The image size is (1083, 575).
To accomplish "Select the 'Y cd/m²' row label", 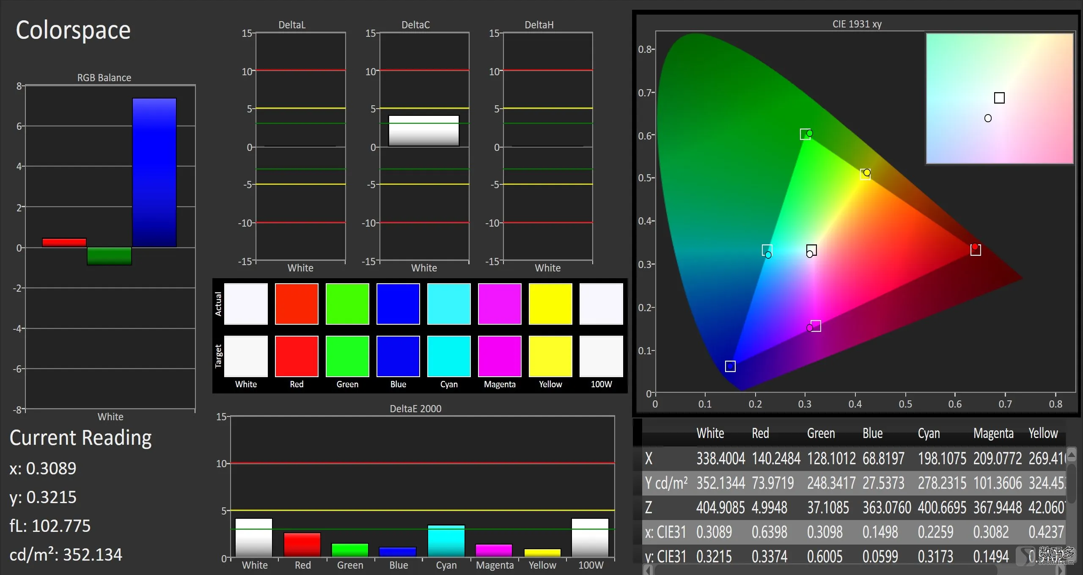I will pyautogui.click(x=666, y=483).
